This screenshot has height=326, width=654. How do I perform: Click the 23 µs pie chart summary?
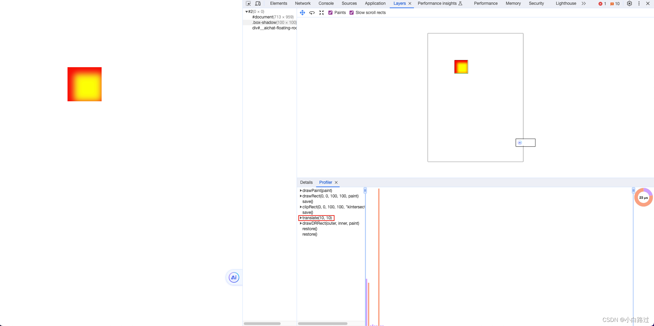(643, 197)
